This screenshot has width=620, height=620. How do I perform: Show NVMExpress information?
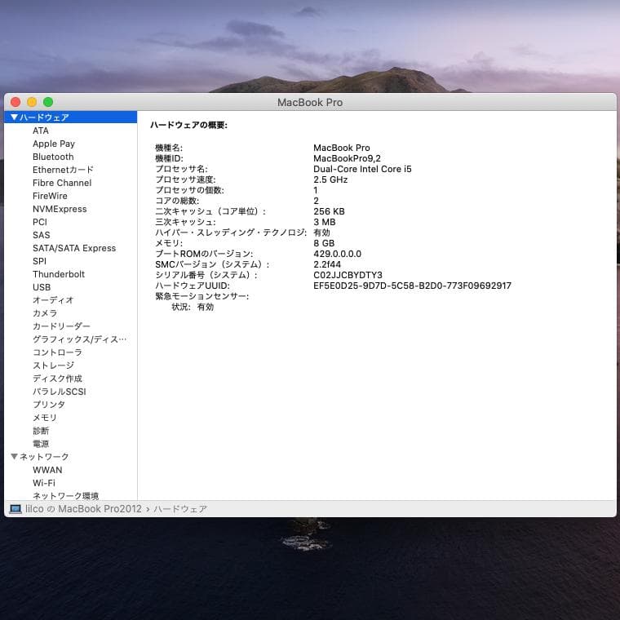coord(60,209)
